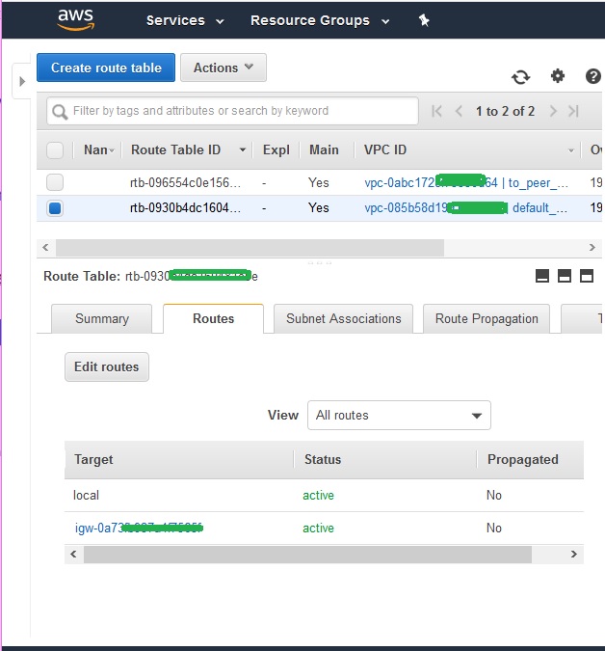Open the AWS home logo
Viewport: 605px width, 651px height.
(x=76, y=19)
